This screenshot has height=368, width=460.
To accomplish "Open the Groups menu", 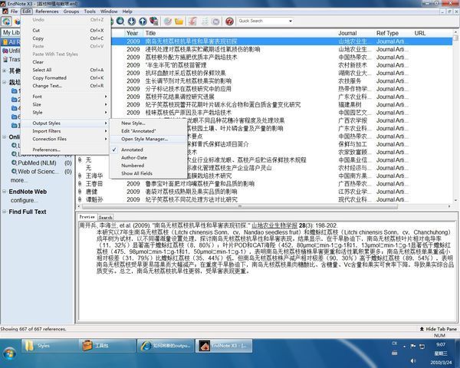I will coord(71,11).
